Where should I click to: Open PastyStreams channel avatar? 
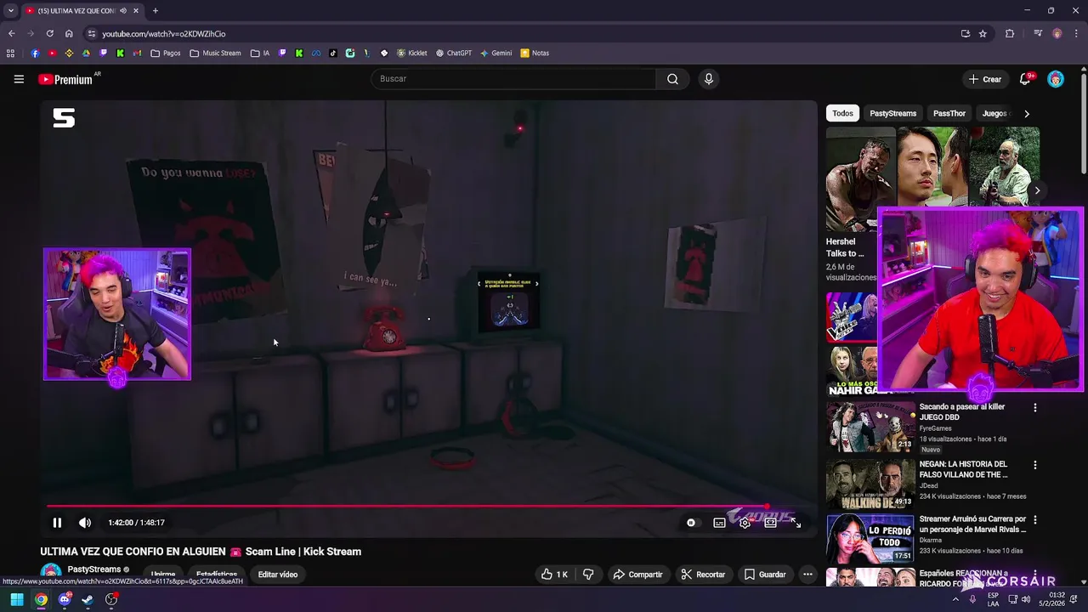51,573
